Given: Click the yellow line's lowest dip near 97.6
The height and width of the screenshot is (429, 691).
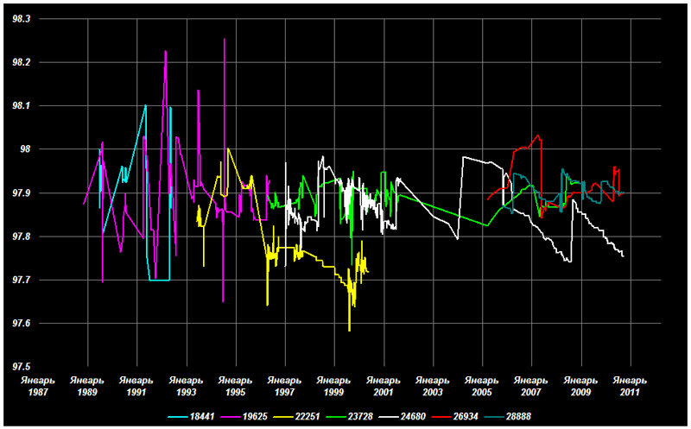Looking at the screenshot, I should coord(349,330).
